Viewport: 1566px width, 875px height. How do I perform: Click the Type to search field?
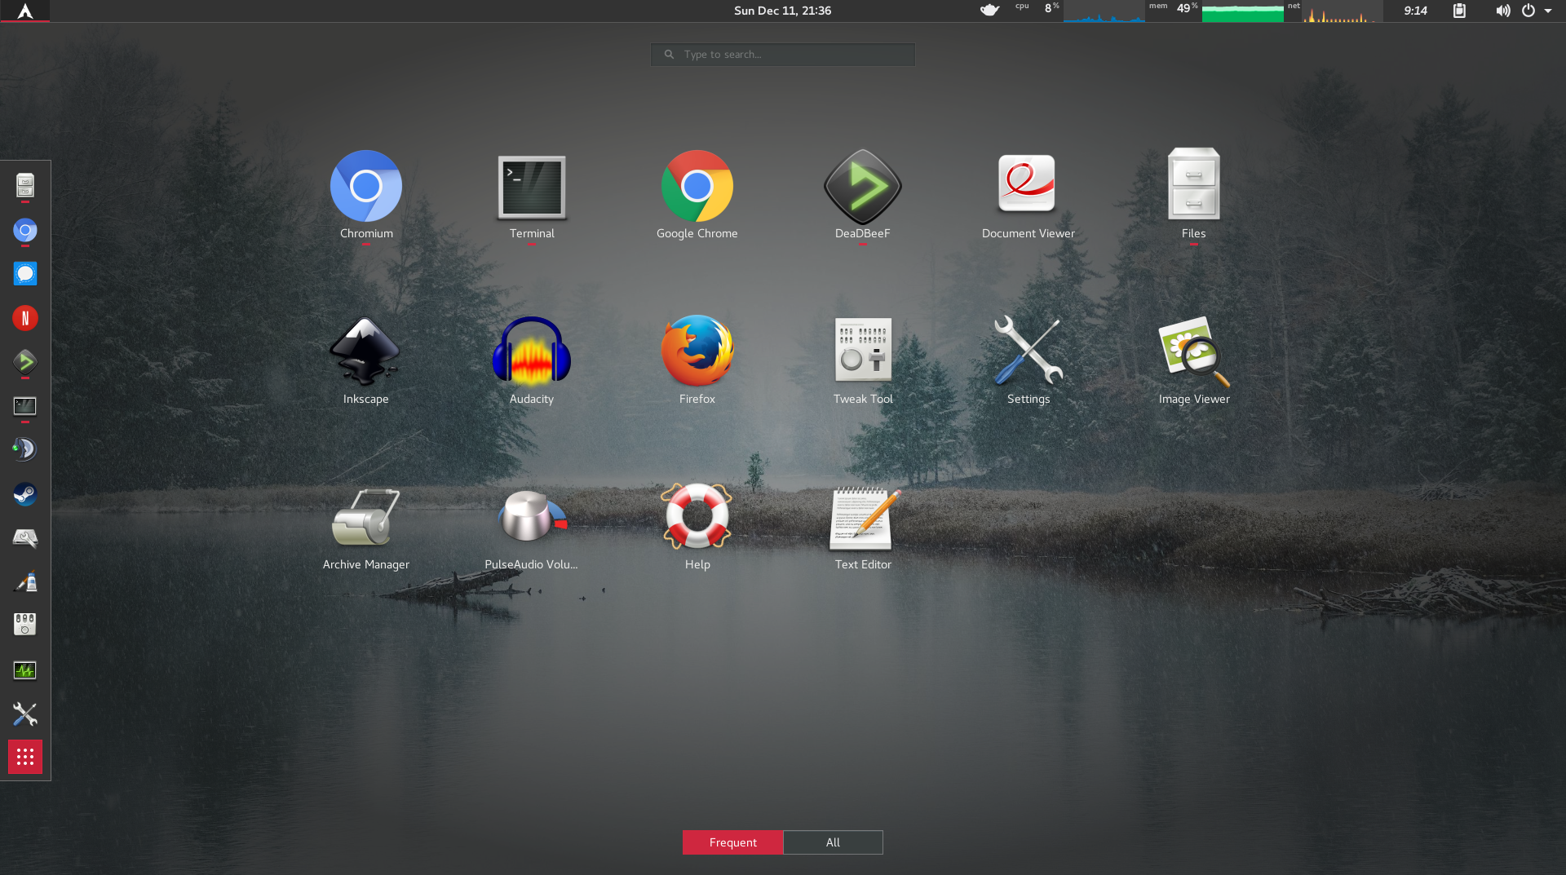tap(783, 55)
